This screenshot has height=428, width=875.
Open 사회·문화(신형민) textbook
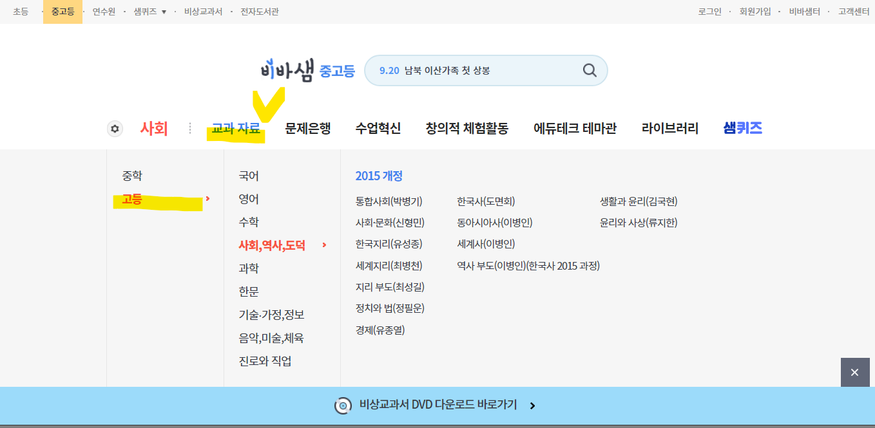tap(390, 223)
